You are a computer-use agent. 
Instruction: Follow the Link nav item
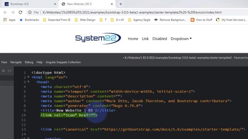[145, 39]
